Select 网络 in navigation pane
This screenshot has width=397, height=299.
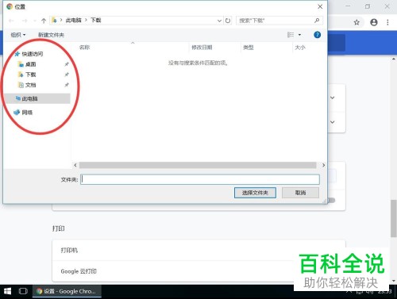[x=23, y=113]
